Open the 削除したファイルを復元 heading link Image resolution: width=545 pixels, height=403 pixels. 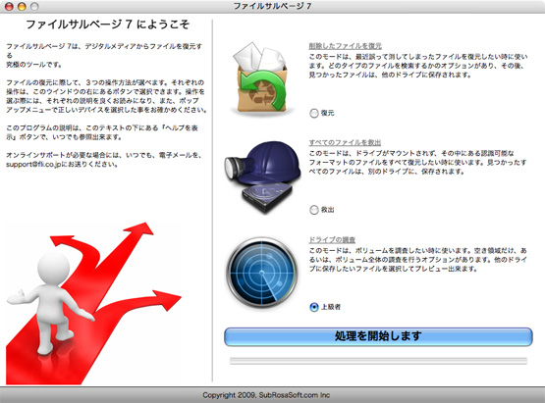(x=345, y=46)
